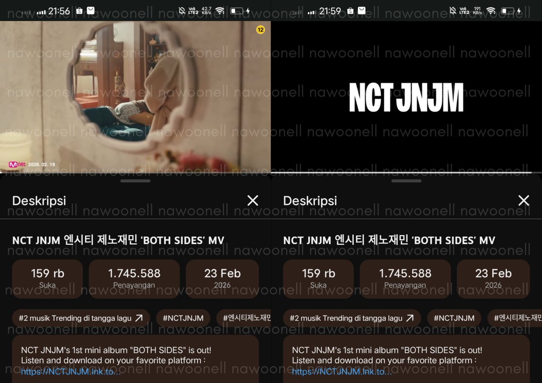Tap the left 159 rb Suka card

(47, 279)
